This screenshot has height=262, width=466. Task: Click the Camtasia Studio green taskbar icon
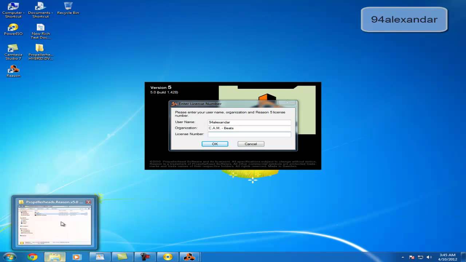(x=122, y=257)
